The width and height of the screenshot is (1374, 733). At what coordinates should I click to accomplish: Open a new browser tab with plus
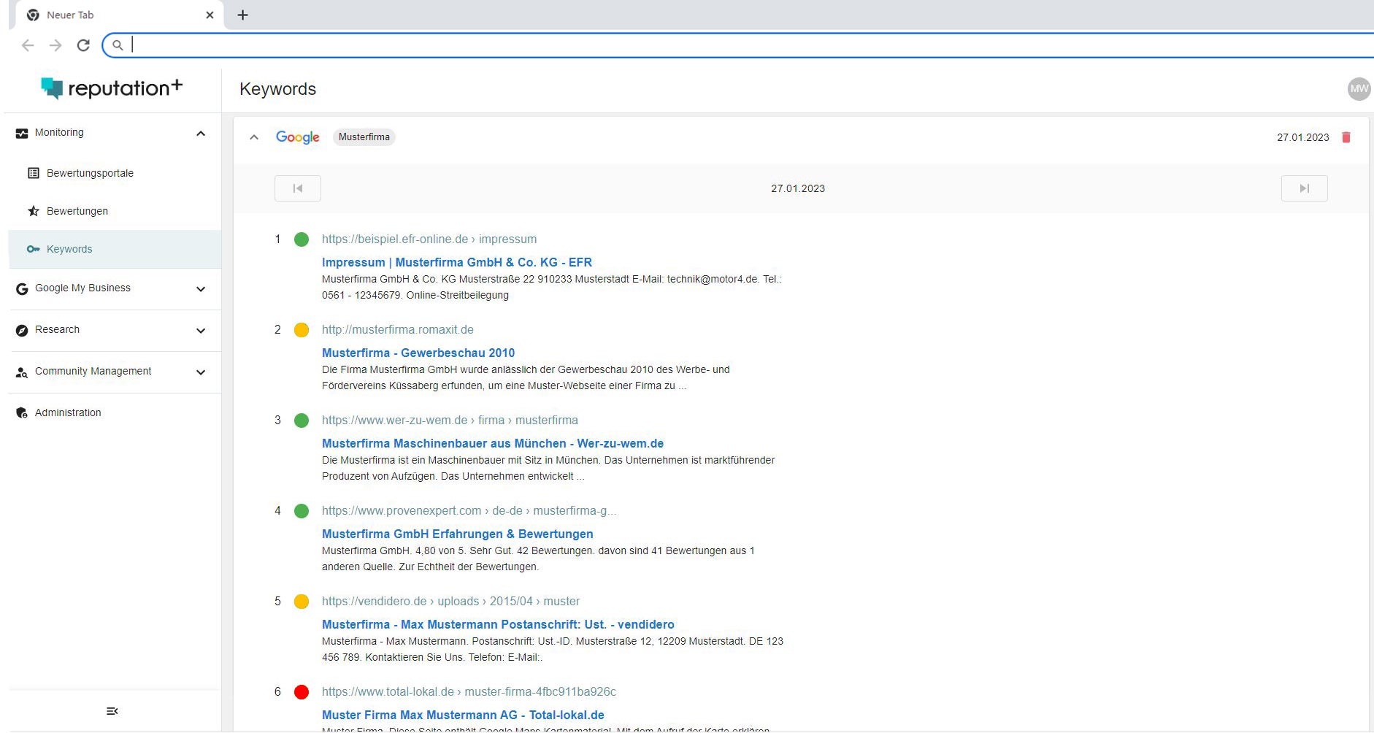pyautogui.click(x=243, y=15)
